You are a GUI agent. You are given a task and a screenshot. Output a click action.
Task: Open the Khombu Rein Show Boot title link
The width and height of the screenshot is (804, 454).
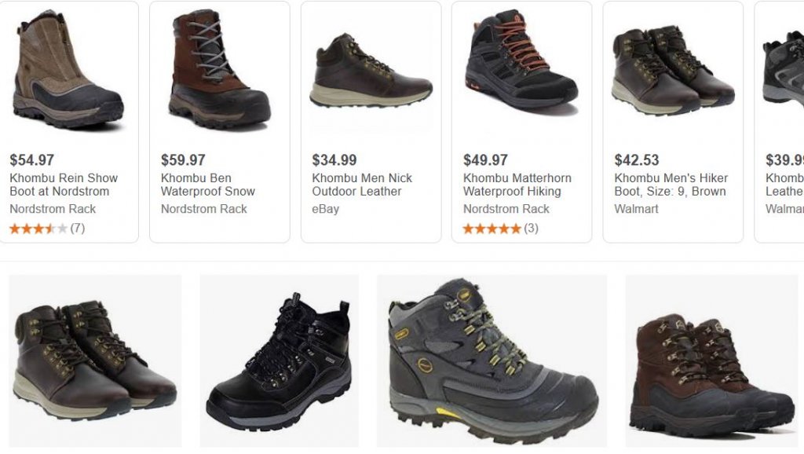tap(64, 185)
